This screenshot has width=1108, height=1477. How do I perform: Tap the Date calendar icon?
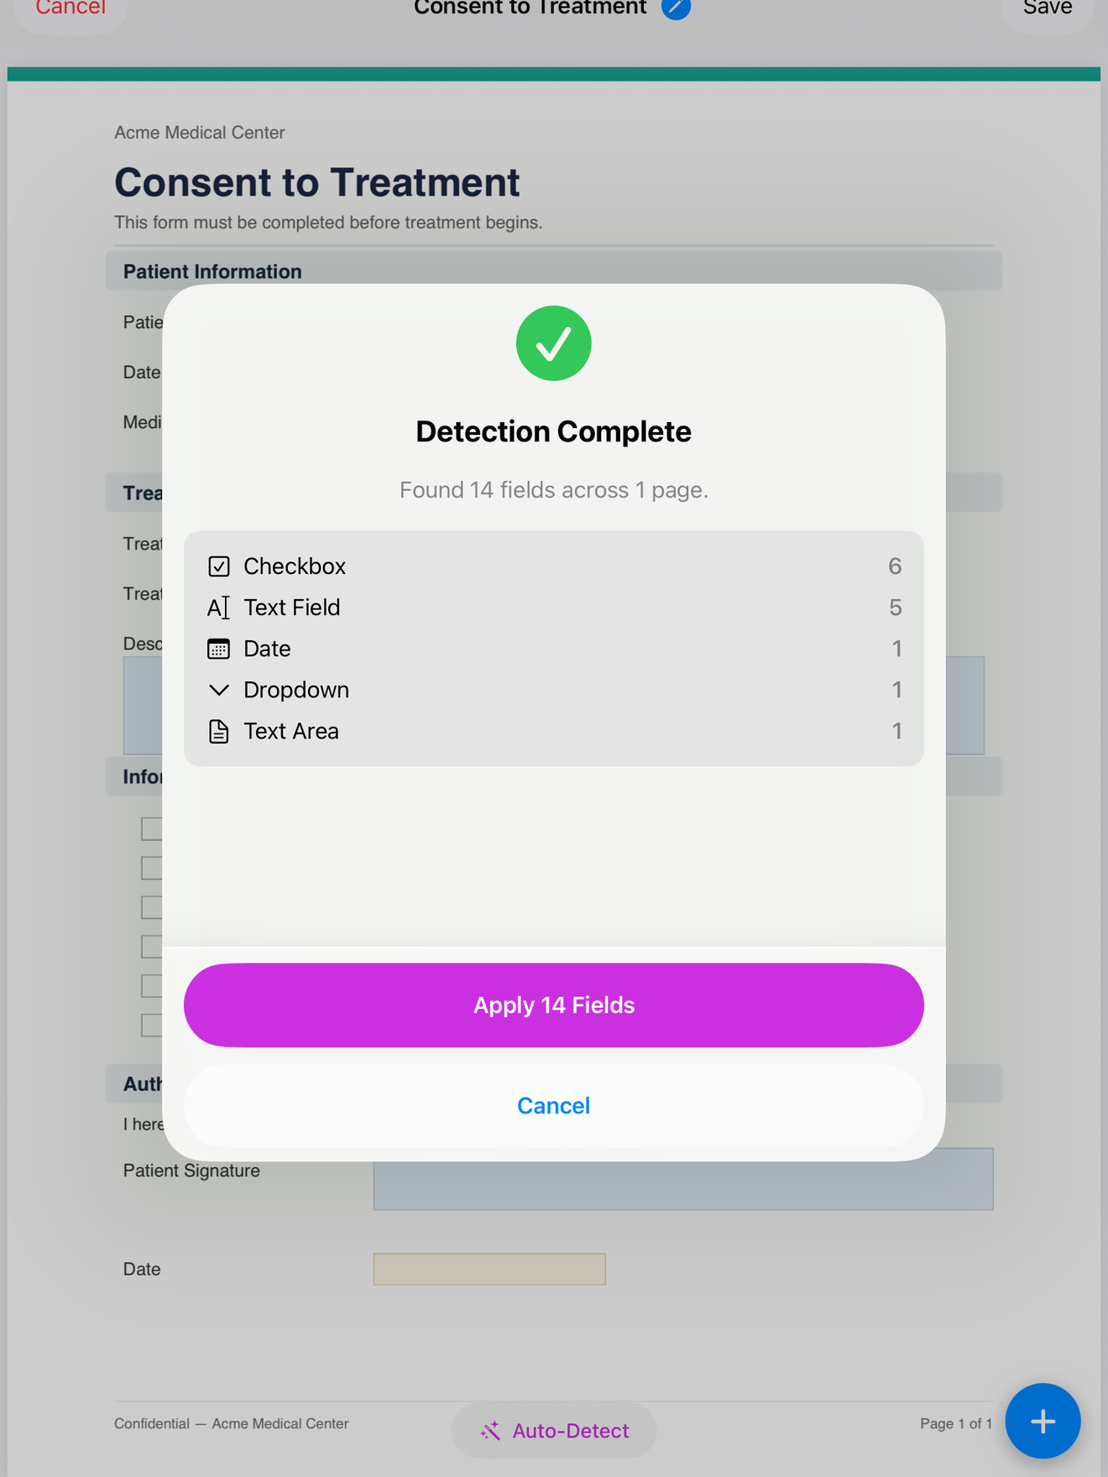[218, 649]
